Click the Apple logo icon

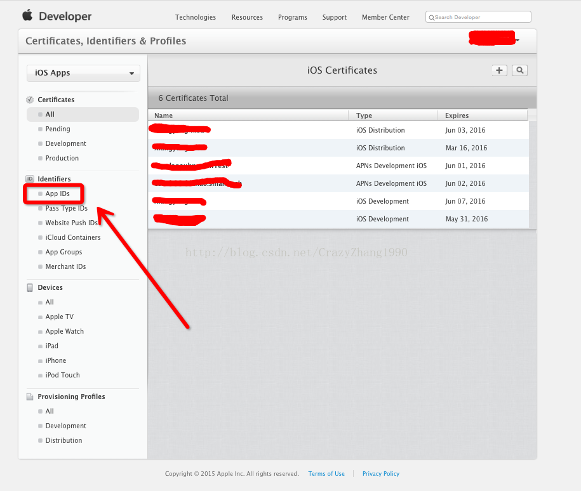point(27,16)
